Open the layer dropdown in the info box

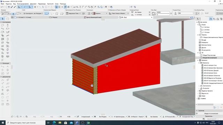(33, 13)
